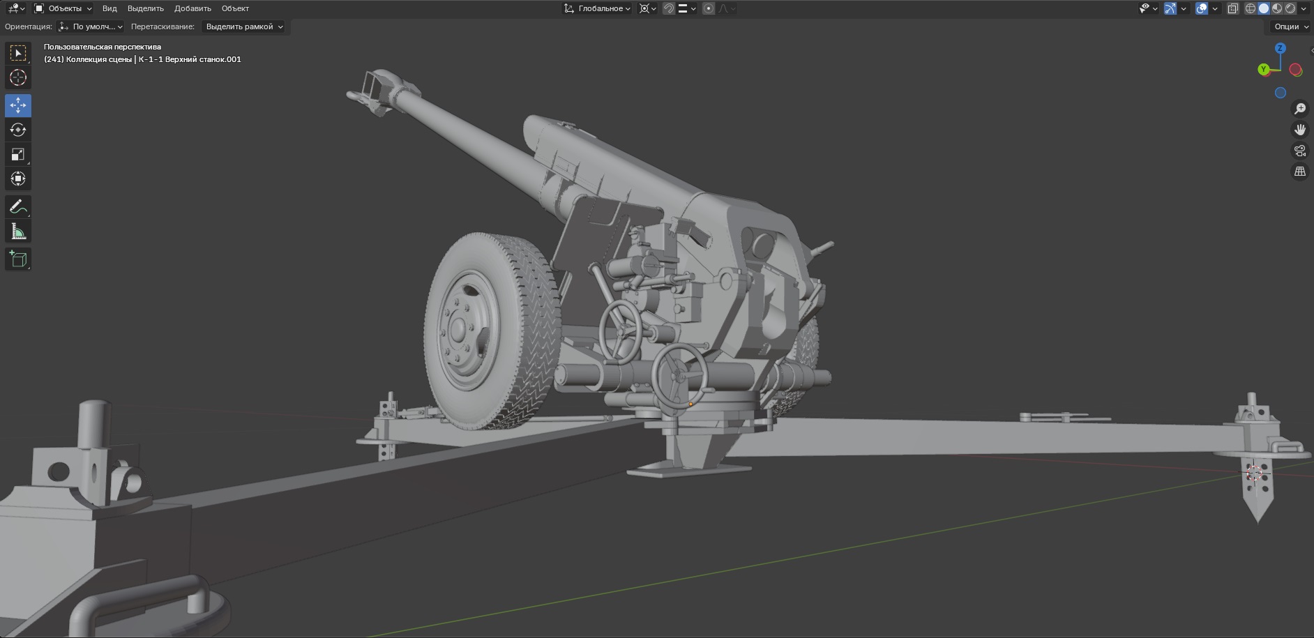Switch to rendered viewport shading
This screenshot has height=638, width=1314.
(x=1290, y=8)
